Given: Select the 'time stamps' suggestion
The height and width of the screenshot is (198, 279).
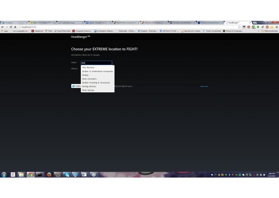Looking at the screenshot, I should coord(98,90).
